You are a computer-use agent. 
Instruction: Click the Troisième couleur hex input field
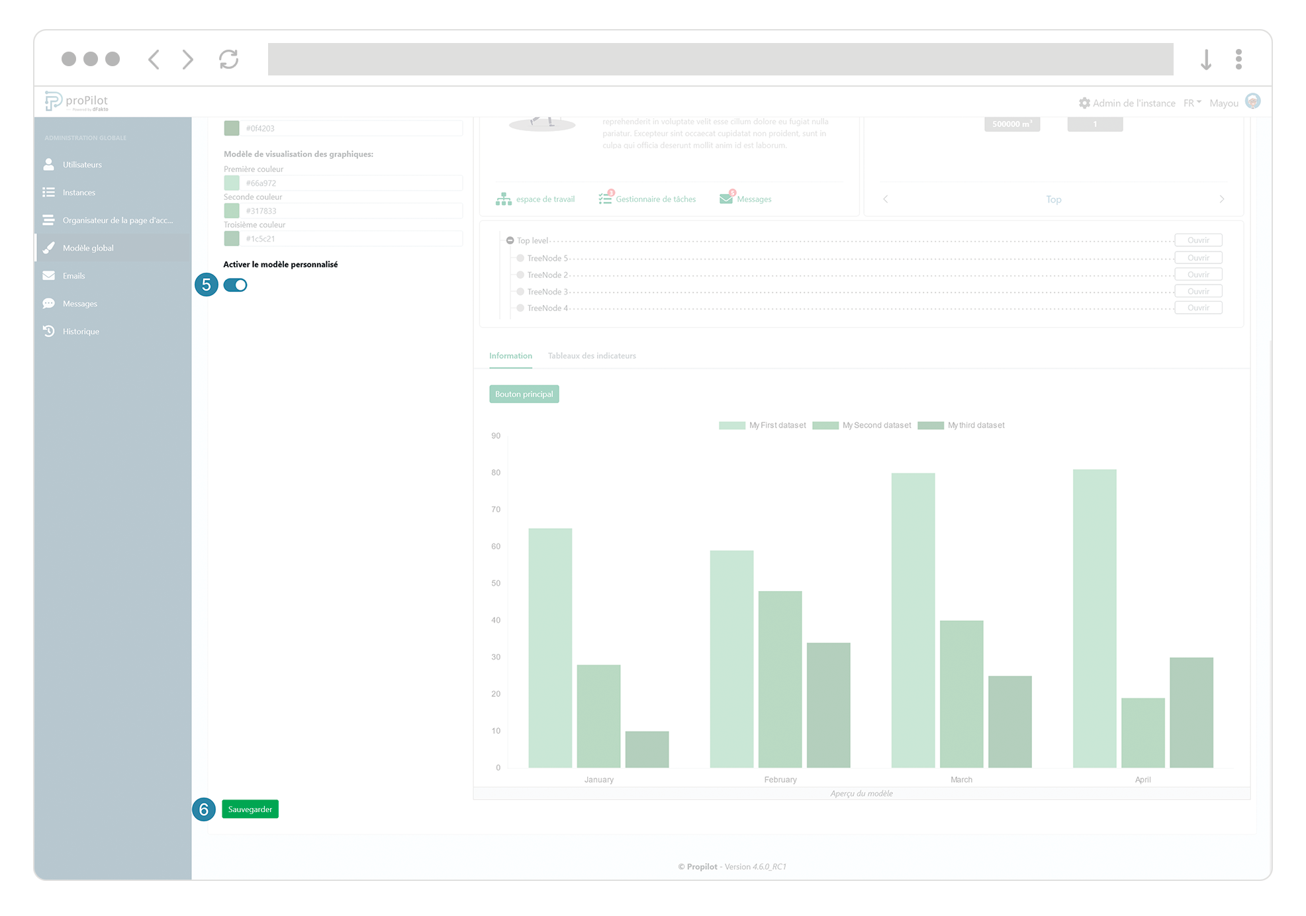click(351, 239)
